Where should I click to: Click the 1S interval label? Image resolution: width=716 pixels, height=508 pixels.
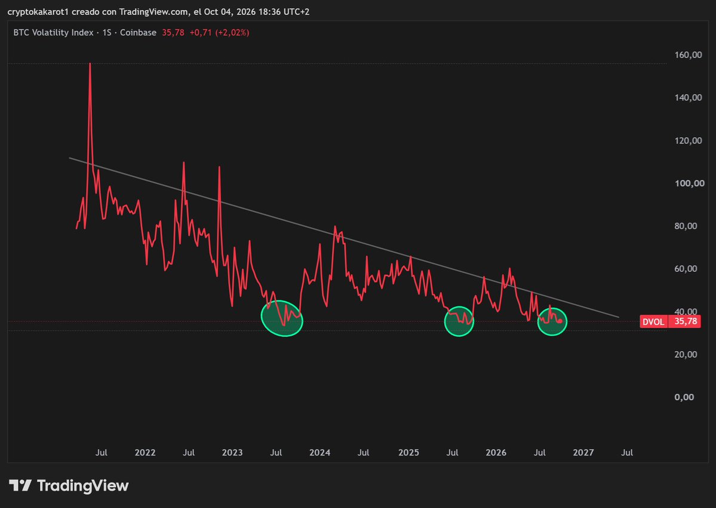[x=107, y=32]
